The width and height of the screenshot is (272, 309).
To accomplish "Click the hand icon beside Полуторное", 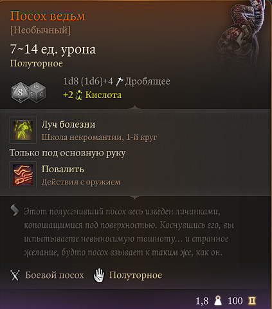I will click(x=99, y=275).
